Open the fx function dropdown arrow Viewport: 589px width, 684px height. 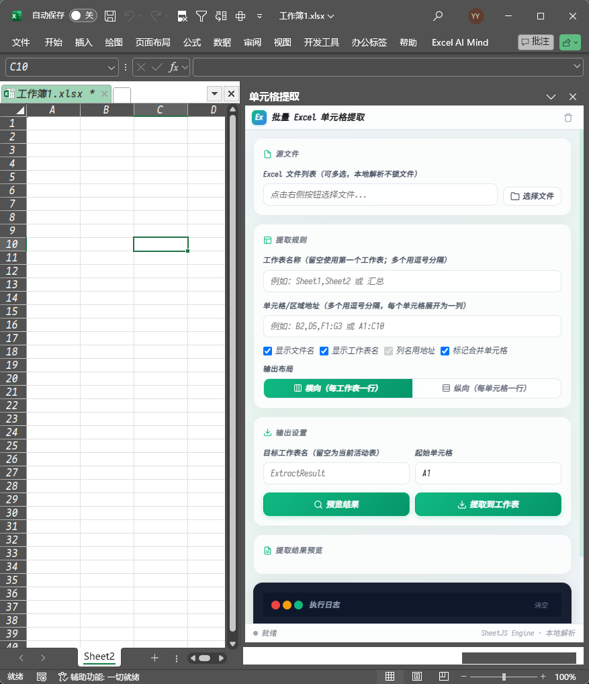[185, 67]
